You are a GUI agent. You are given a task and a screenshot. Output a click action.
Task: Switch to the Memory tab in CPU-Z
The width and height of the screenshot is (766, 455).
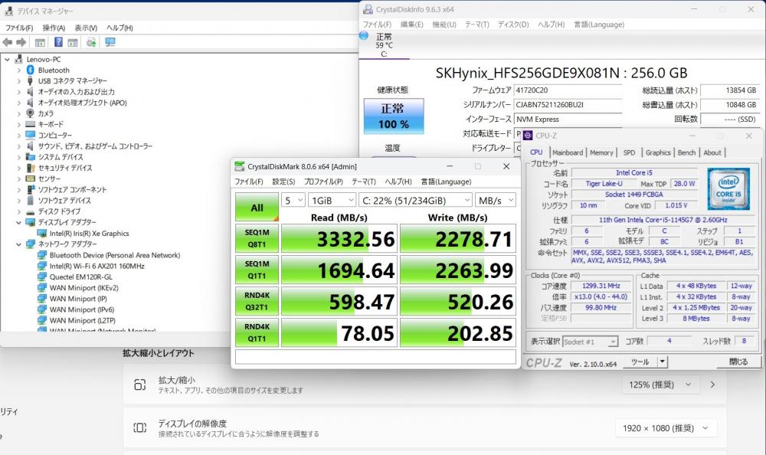(601, 152)
